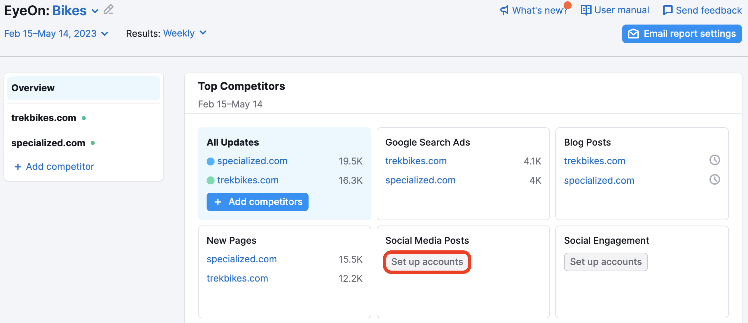
Task: Select the Overview sidebar item
Action: tap(84, 88)
